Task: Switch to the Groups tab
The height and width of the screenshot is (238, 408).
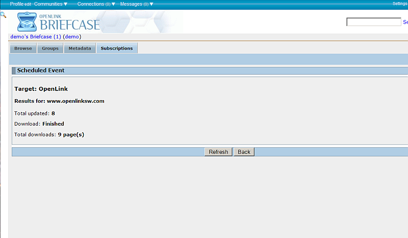Action: [x=50, y=48]
